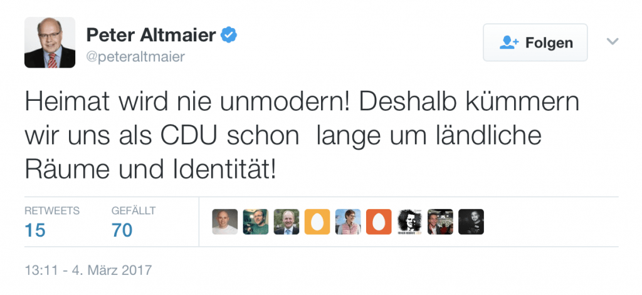Viewport: 642px width, 295px height.
Task: View the 70 Gefällt likes list
Action: (122, 230)
